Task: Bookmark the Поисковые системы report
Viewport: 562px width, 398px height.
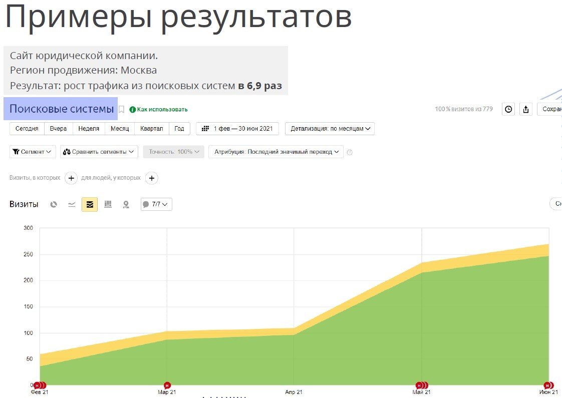Action: [x=122, y=109]
